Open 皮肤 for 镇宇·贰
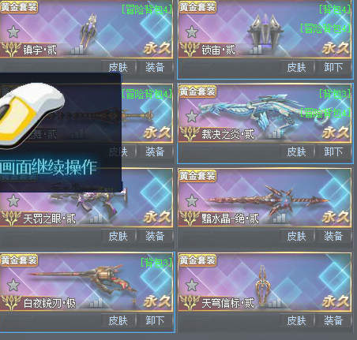 tap(118, 67)
